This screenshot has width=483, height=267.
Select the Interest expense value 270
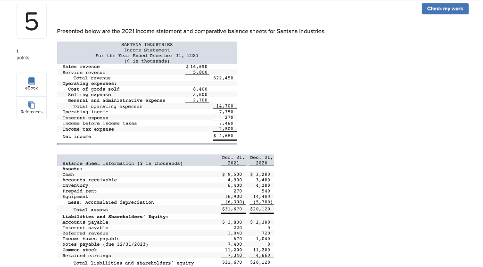229,117
